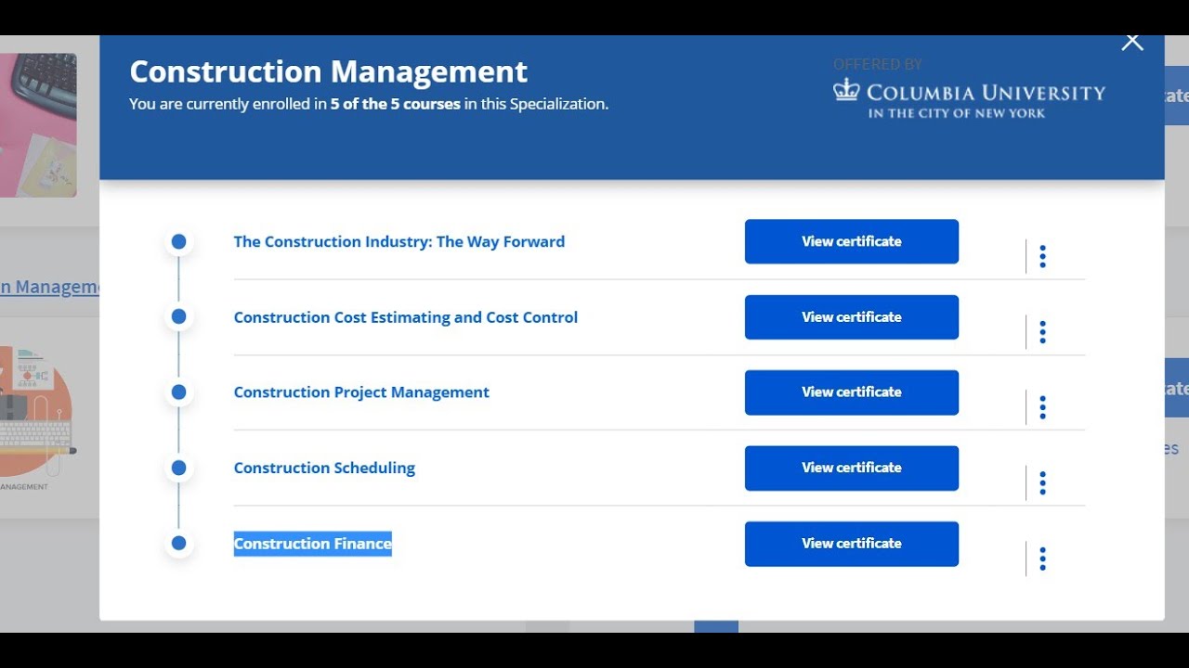
Task: Select progress dot for Construction Project Management
Action: pos(178,392)
